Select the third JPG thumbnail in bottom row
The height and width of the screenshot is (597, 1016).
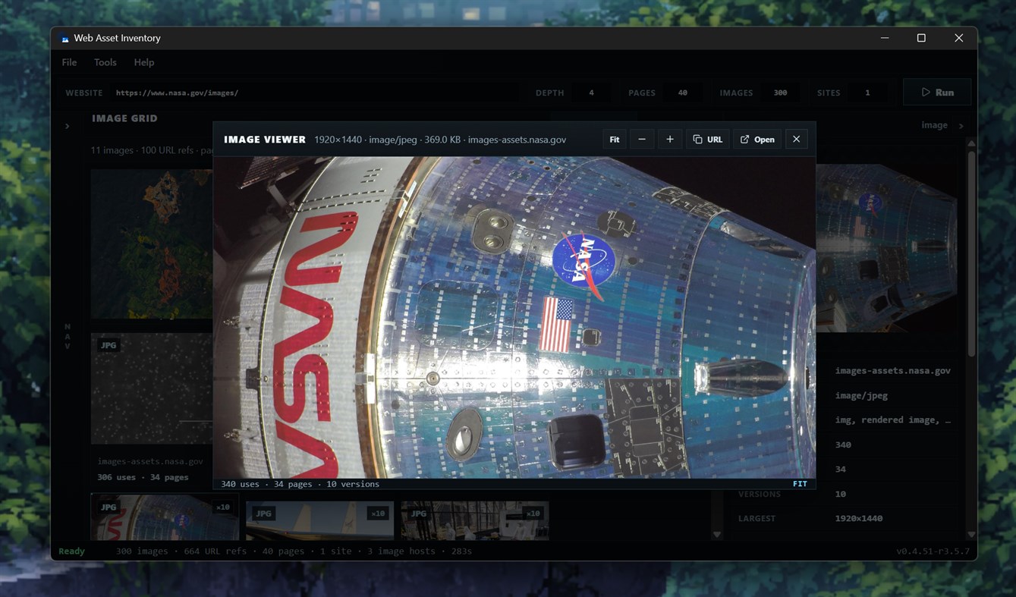click(x=474, y=520)
